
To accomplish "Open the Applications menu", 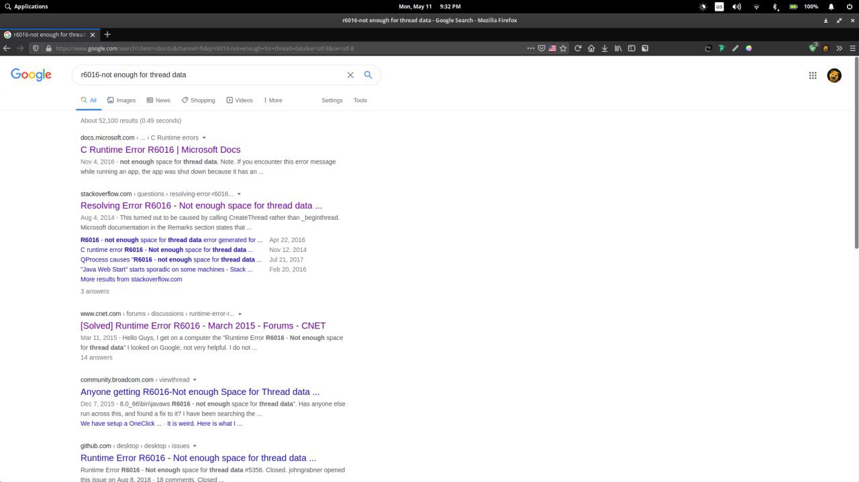I will point(26,6).
